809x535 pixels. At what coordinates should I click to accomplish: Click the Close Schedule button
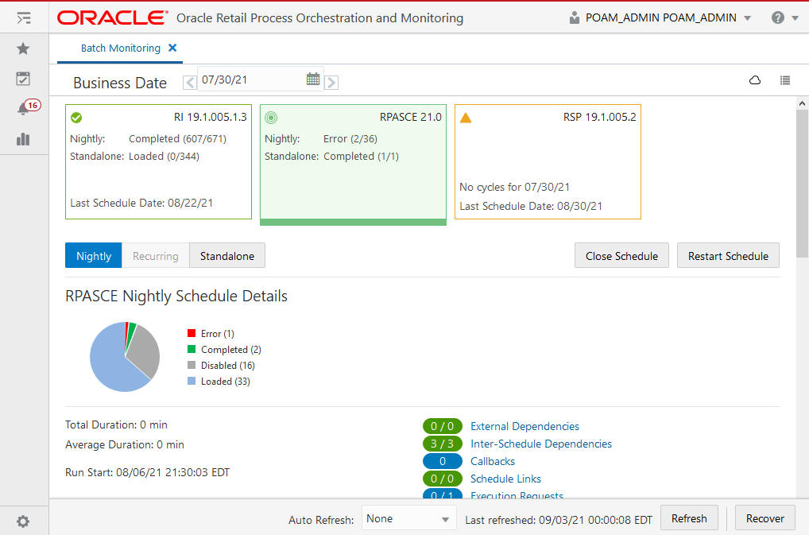tap(621, 256)
